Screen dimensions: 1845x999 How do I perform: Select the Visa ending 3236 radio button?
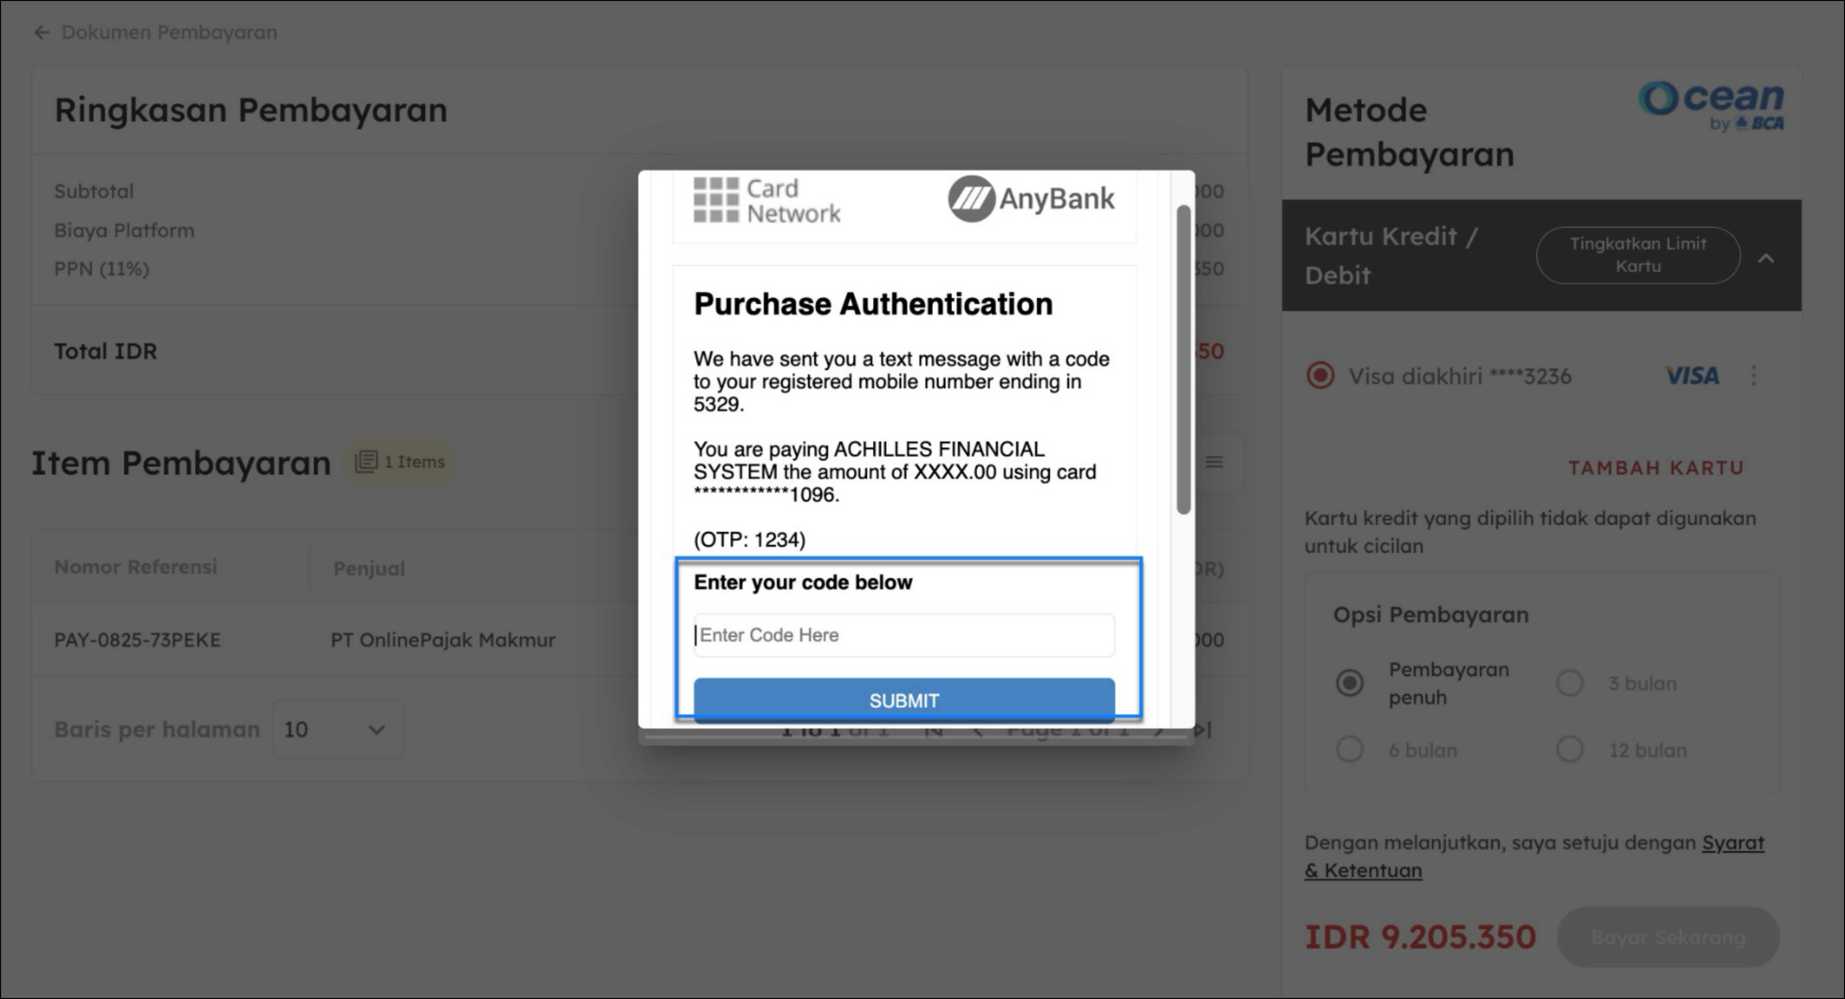pyautogui.click(x=1320, y=376)
